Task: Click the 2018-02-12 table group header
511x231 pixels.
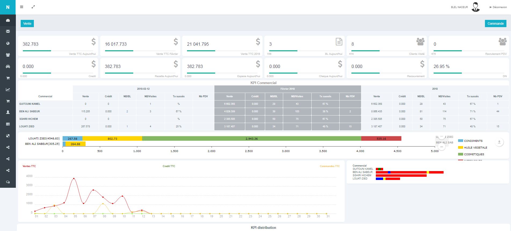Action: coord(143,89)
